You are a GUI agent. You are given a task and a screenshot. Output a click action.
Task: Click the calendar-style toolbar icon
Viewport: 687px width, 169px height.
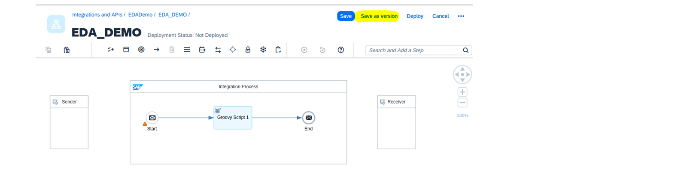(x=202, y=50)
